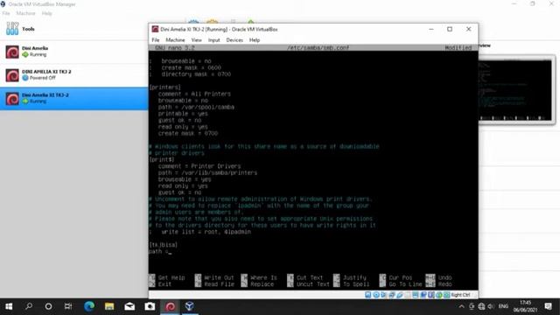This screenshot has width=560, height=315.
Task: Click the Debian icon of Dini Amelia VM
Action: click(x=12, y=52)
